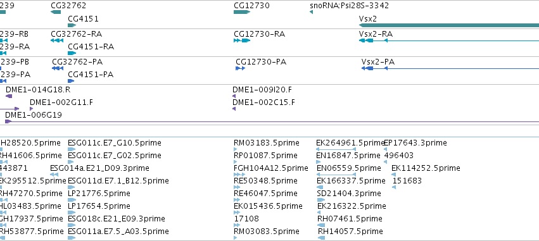Click the snoRNA:Psi28S-3342 small arrow marker

click(x=312, y=12)
